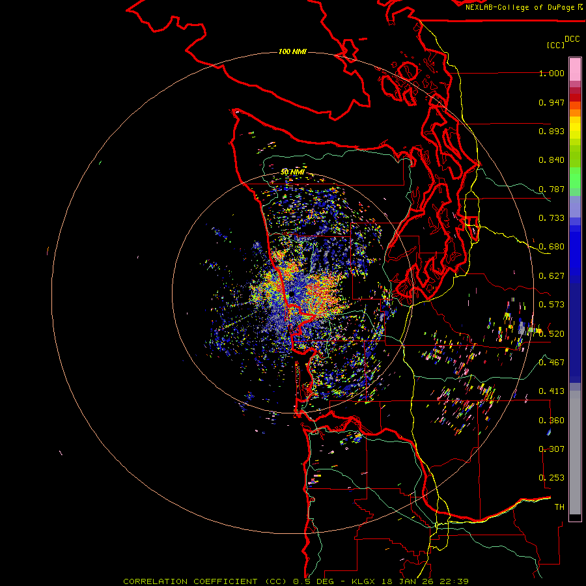The image size is (586, 586).
Task: Click the 0.733 scale value
Action: click(551, 218)
